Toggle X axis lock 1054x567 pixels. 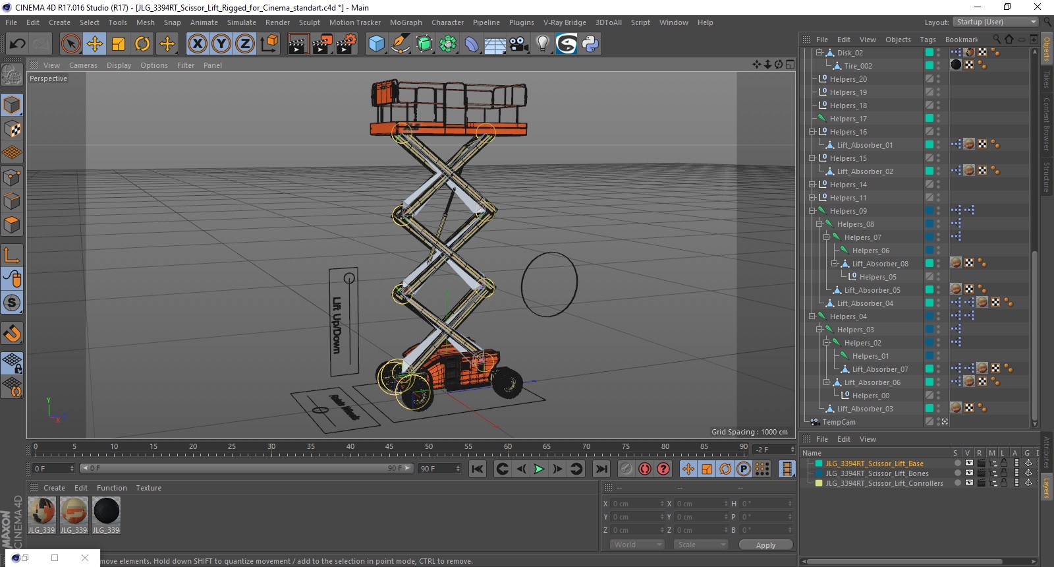(197, 44)
